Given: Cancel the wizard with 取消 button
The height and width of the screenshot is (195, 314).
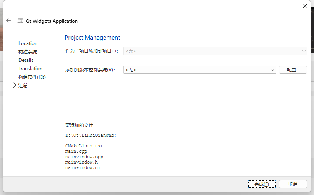Looking at the screenshot, I should pyautogui.click(x=293, y=184).
